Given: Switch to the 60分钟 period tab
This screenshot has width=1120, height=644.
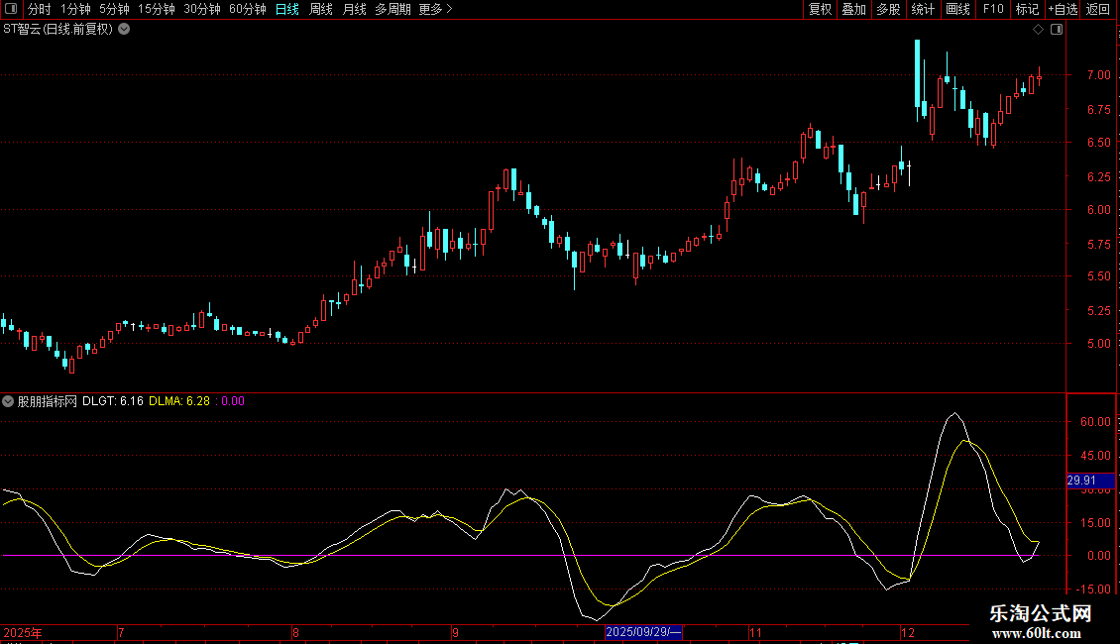Looking at the screenshot, I should pyautogui.click(x=247, y=9).
